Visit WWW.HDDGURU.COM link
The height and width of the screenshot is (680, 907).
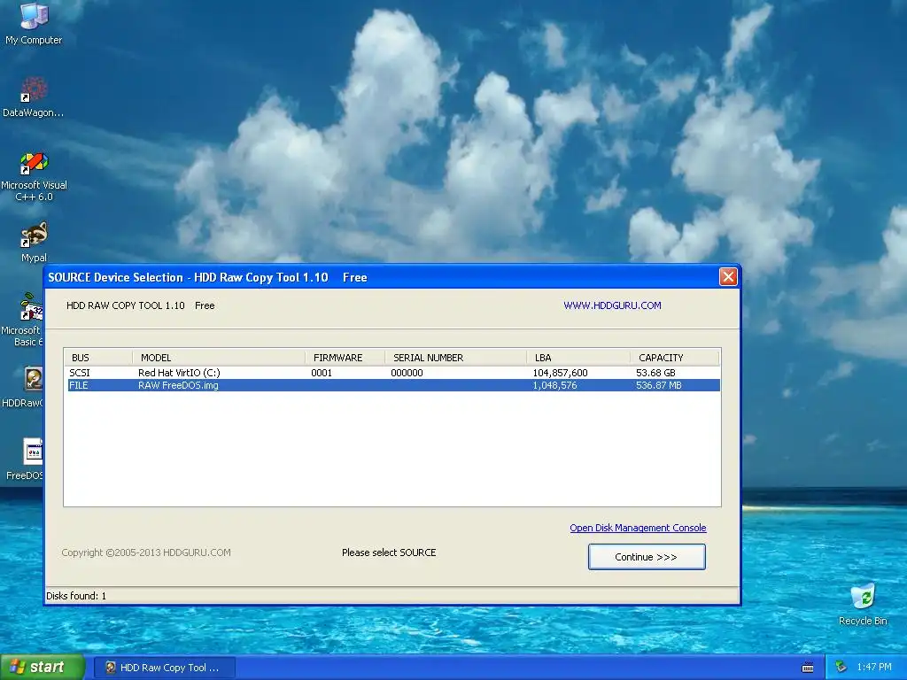click(612, 305)
